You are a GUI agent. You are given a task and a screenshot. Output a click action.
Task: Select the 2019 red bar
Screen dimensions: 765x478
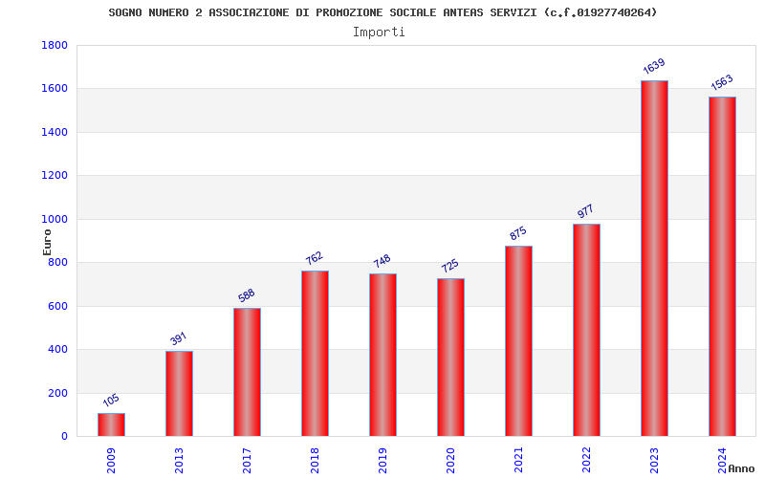[383, 355]
